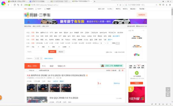The image size is (173, 106).
Task: Open the first 更多 filter dropdown (年龄)
Action: 35,47
